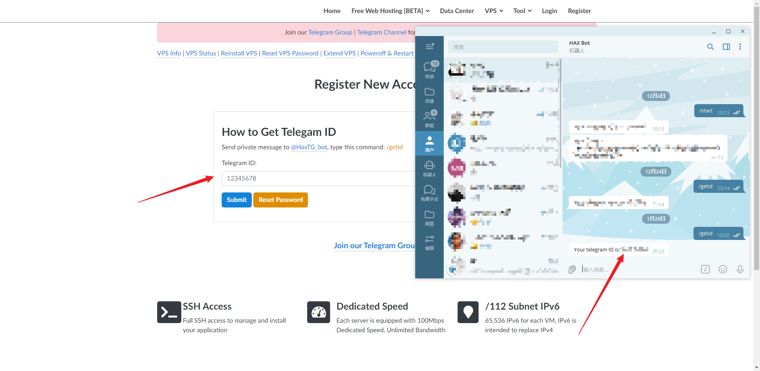This screenshot has width=760, height=371.
Task: Search inside the HAX Bot chat
Action: click(x=711, y=47)
